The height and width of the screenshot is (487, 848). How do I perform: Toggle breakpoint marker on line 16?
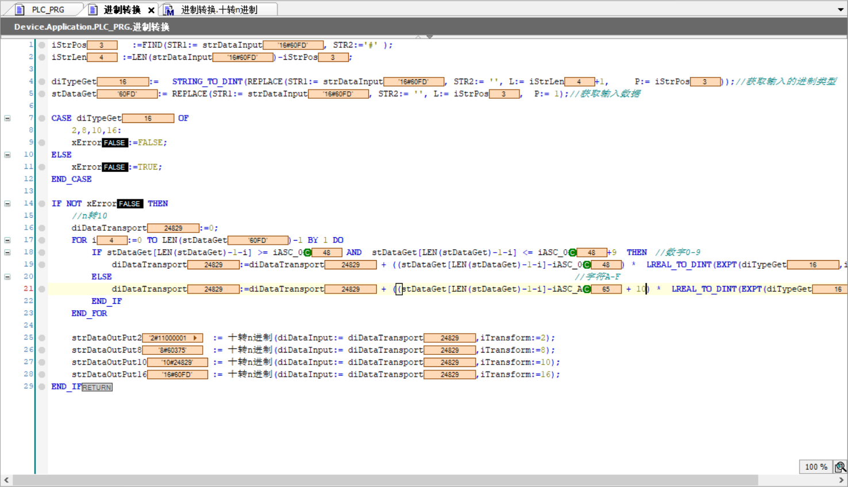click(x=42, y=228)
